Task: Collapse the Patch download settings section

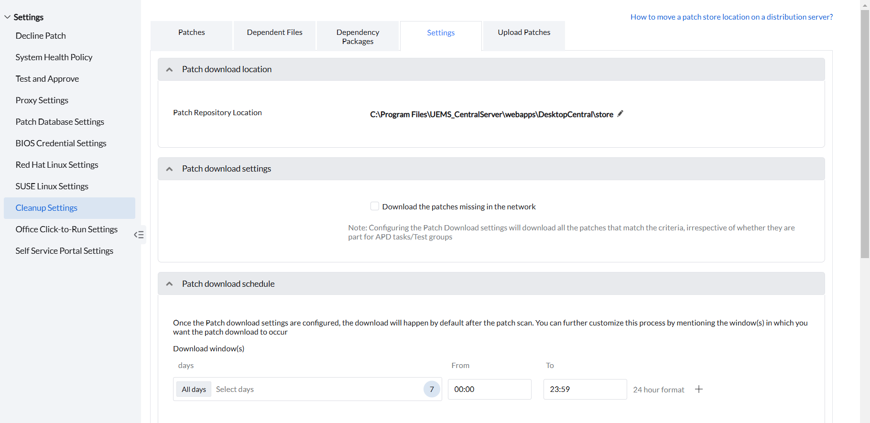Action: click(x=169, y=169)
